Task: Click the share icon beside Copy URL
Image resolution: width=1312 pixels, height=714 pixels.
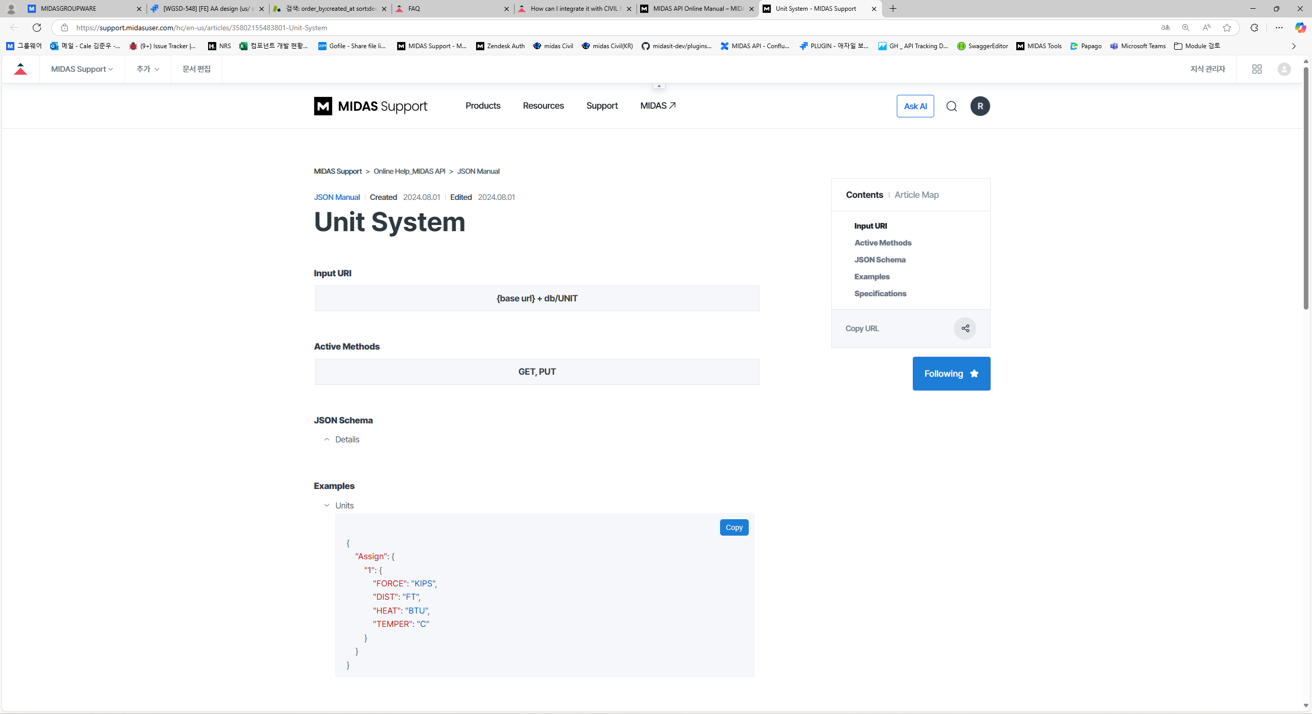Action: (965, 329)
